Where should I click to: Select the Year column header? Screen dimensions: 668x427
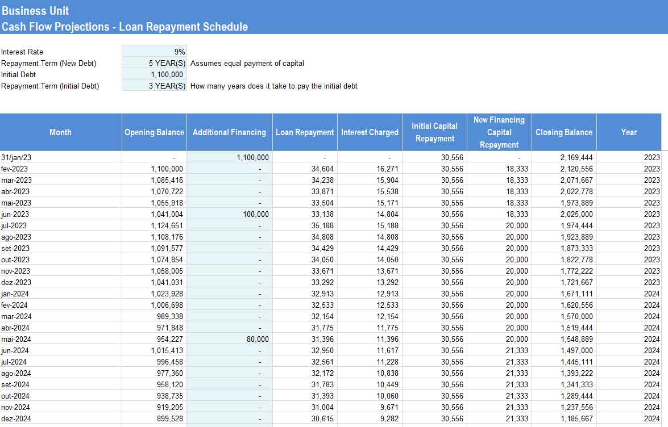tap(629, 132)
